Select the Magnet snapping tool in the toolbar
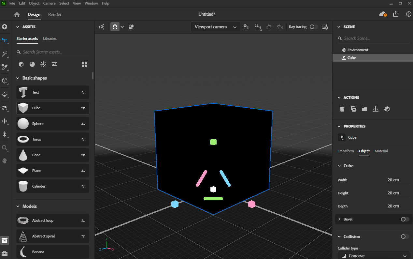 [115, 27]
